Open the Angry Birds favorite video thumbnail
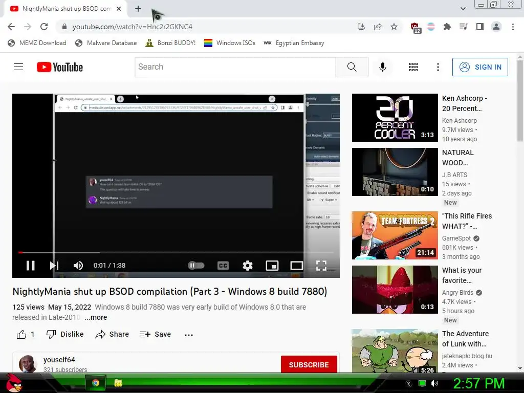Viewport: 524px width, 393px height. coord(395,290)
